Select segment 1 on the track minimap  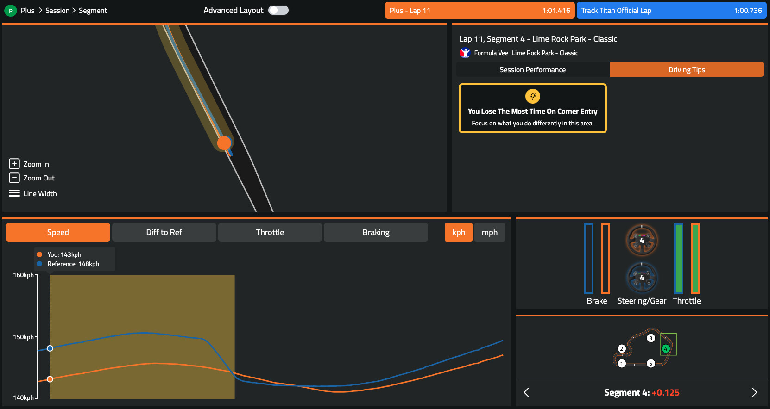pyautogui.click(x=622, y=364)
